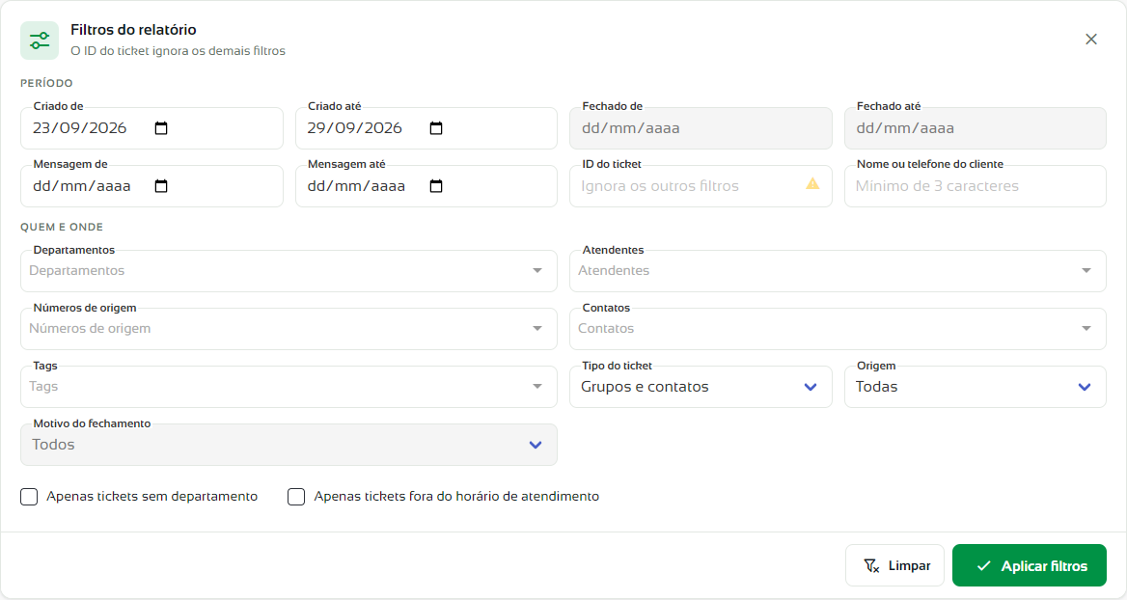This screenshot has width=1127, height=600.
Task: Open calendar picker for Mensagem até
Action: 435,186
